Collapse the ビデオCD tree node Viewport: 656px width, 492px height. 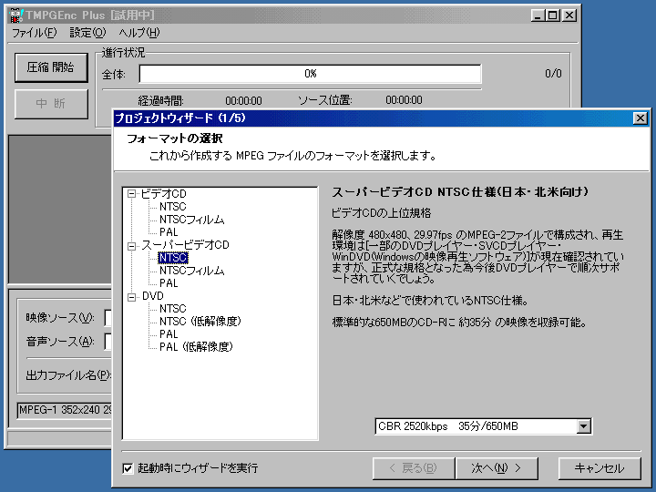[x=132, y=194]
